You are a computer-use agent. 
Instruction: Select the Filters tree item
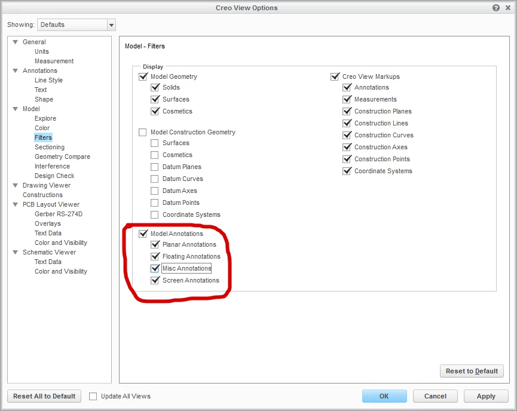click(43, 137)
